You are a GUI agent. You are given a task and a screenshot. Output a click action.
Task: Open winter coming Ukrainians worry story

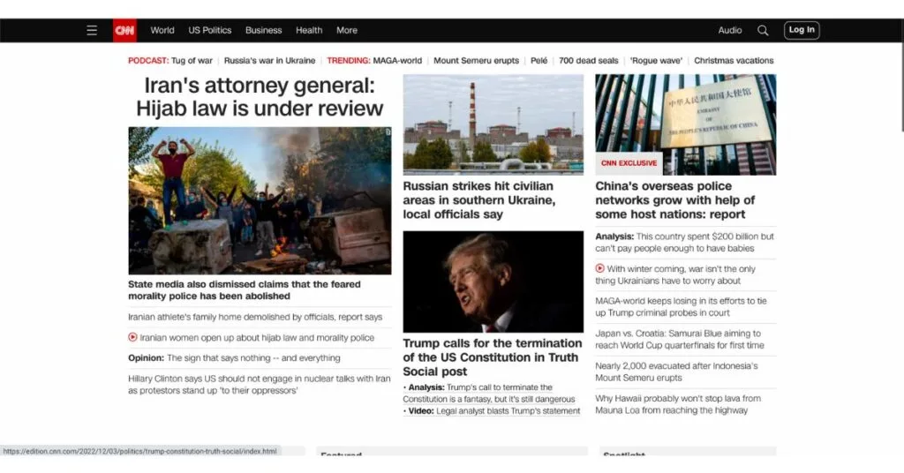pos(675,274)
